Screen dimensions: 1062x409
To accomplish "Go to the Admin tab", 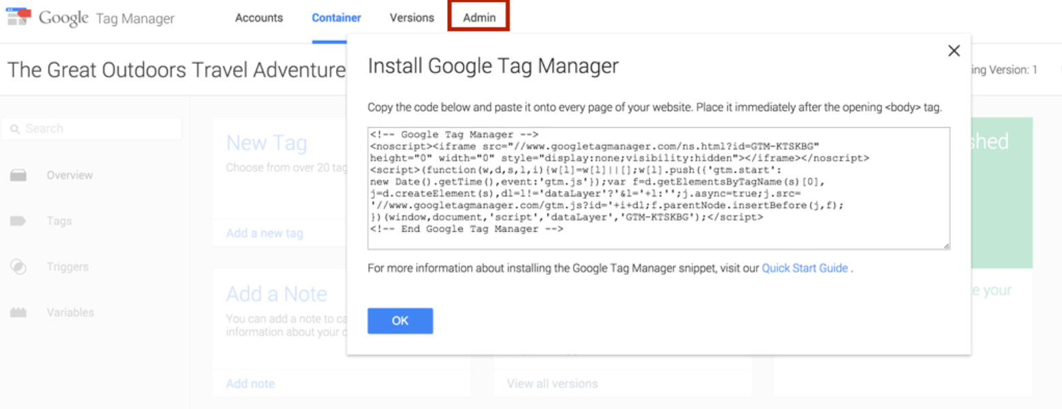I will [x=479, y=18].
